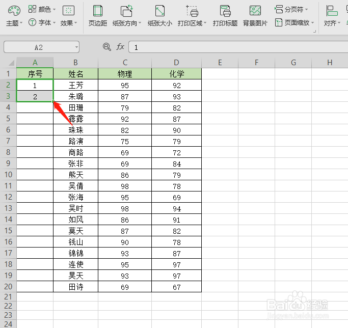Click the name cell 锦锦
The image size is (348, 328).
(76, 253)
